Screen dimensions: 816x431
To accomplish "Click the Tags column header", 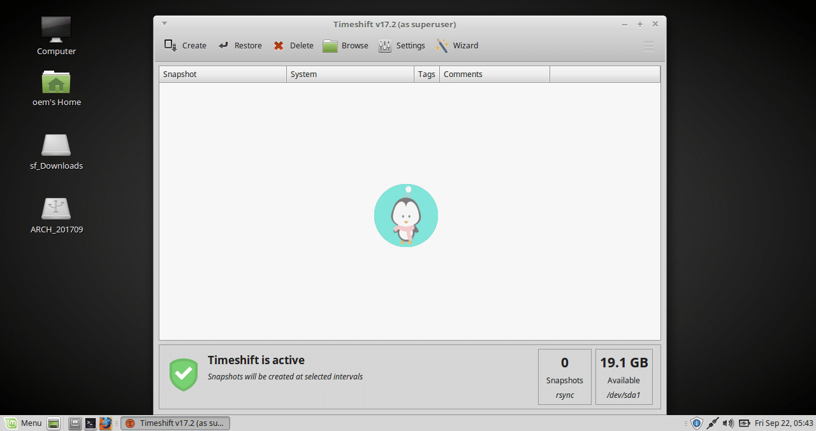I will click(426, 74).
